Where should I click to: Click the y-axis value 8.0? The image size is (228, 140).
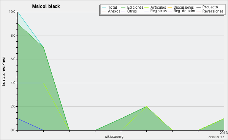13,36
